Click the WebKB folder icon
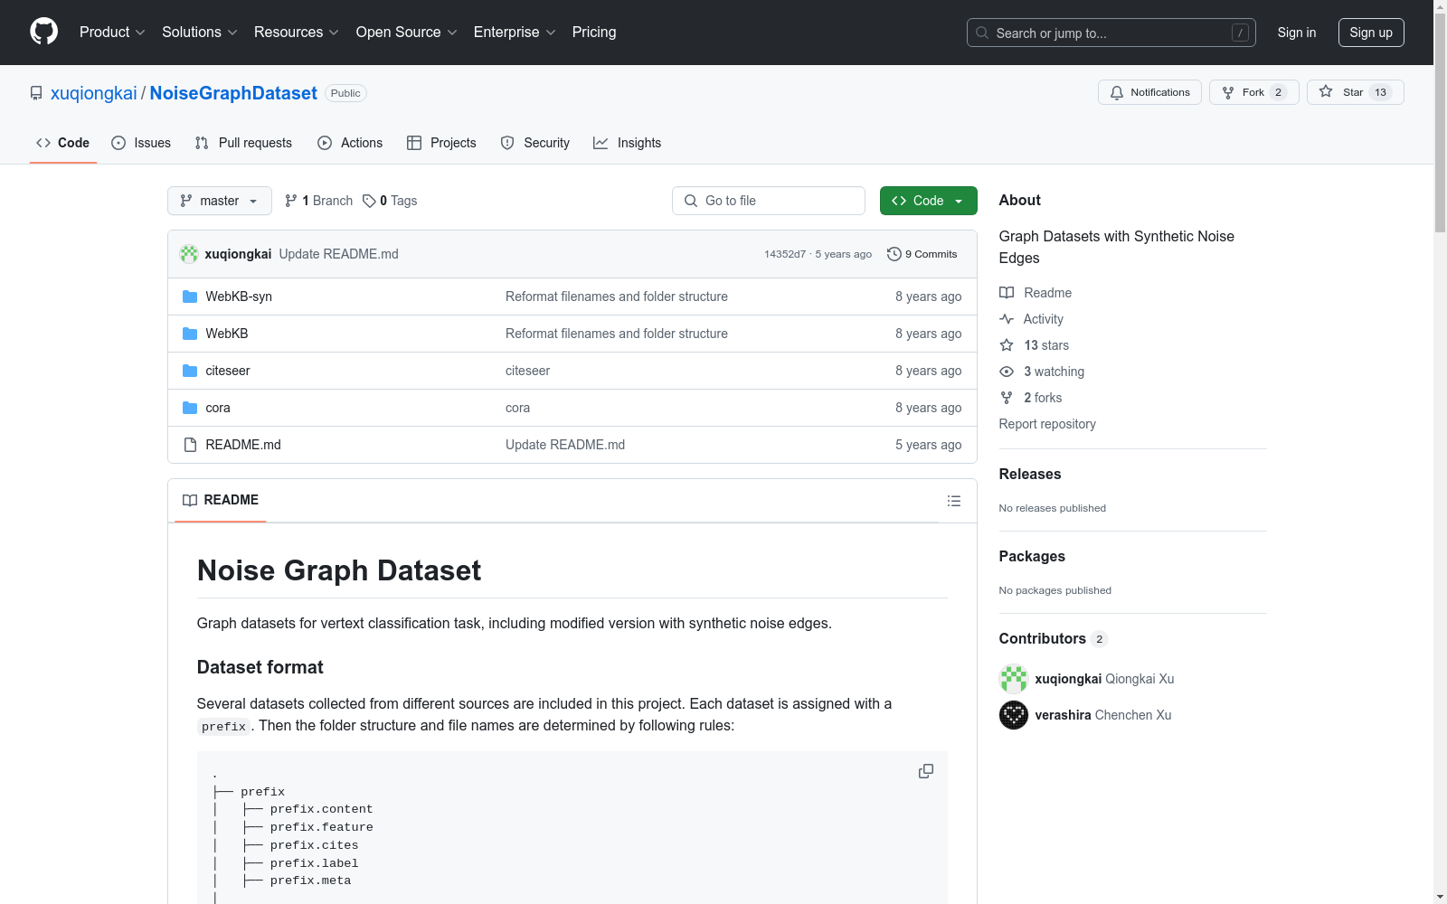1447x904 pixels. click(x=190, y=334)
